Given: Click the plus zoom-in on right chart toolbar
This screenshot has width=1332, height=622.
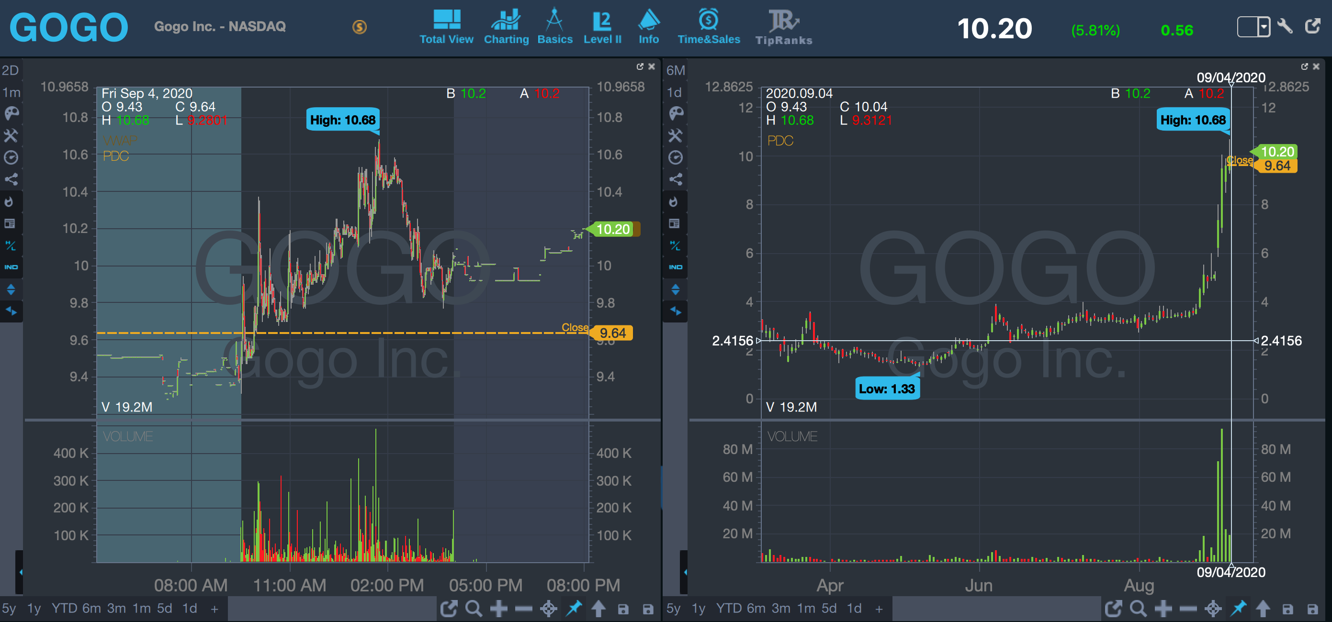Looking at the screenshot, I should 1163,609.
